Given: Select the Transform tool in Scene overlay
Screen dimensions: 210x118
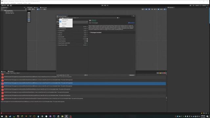Looking at the screenshot, I should [29, 21].
